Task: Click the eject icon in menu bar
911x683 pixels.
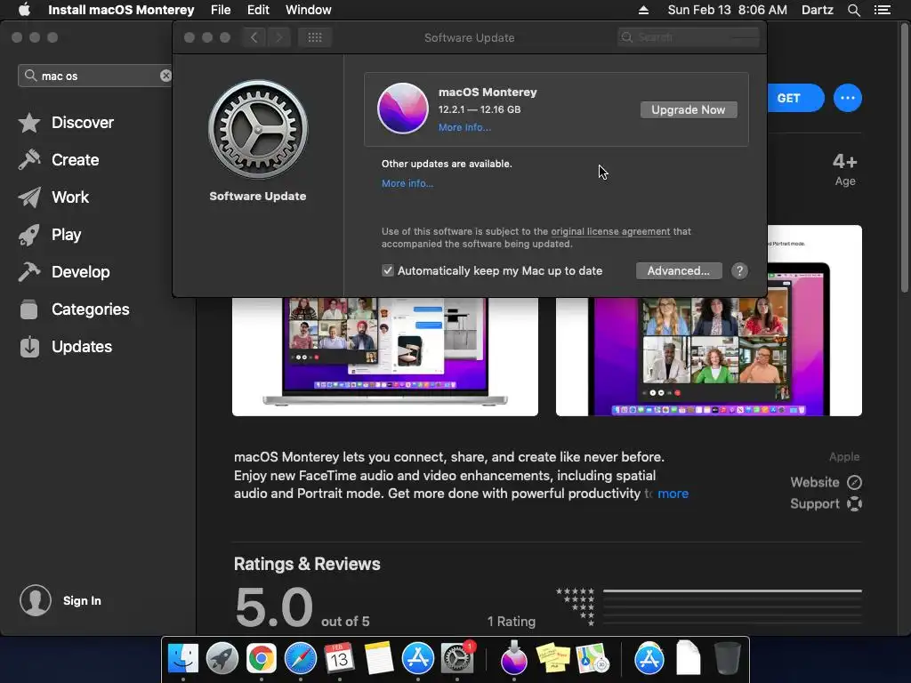Action: 643,10
